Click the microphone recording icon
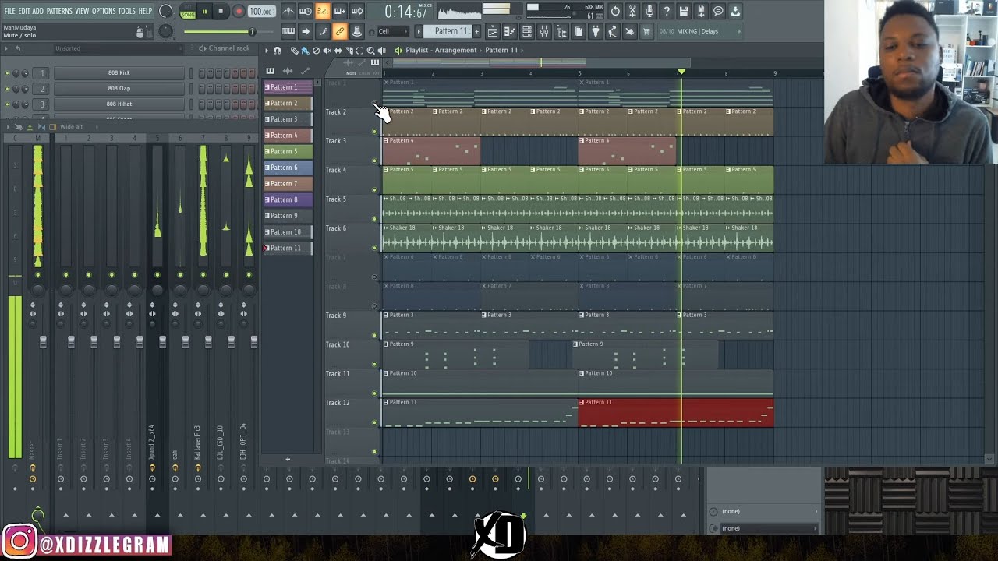 [649, 12]
